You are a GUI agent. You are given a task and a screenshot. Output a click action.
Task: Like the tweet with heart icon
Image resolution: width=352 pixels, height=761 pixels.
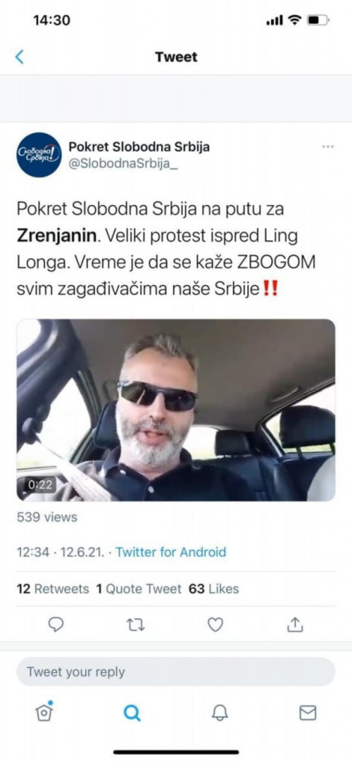point(215,624)
